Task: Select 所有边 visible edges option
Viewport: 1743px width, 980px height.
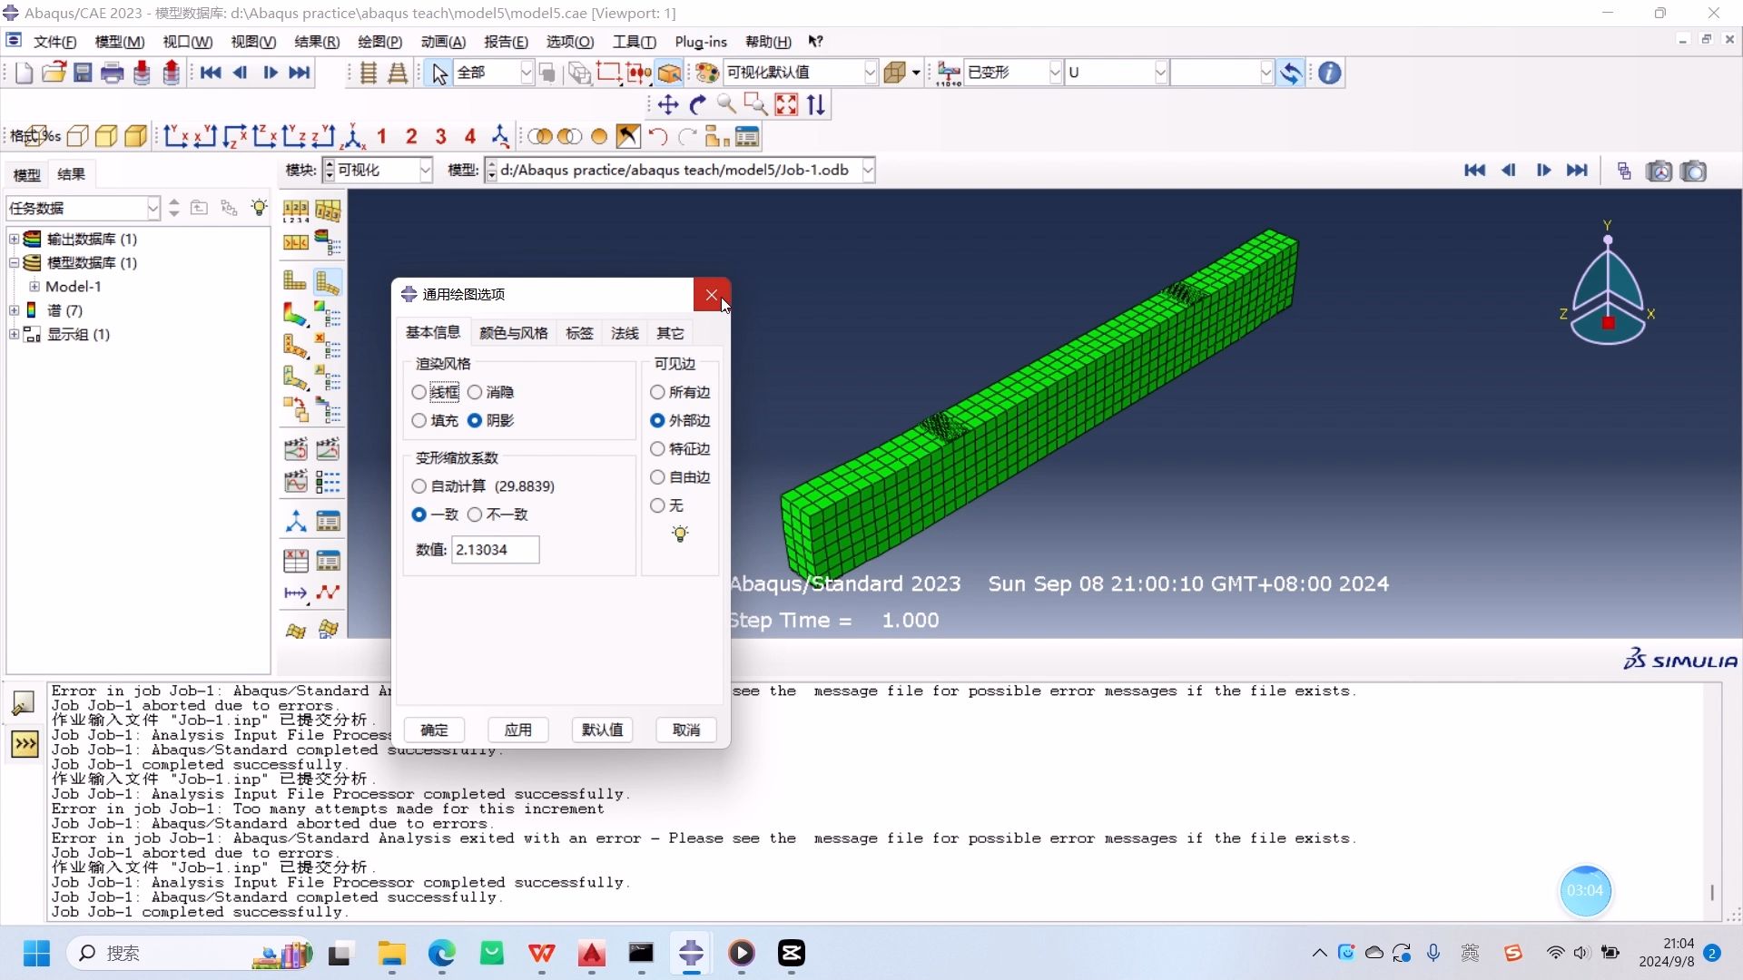Action: coord(657,393)
